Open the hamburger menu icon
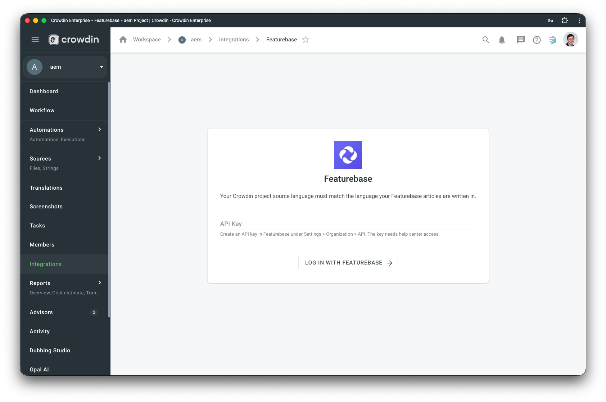Image resolution: width=606 pixels, height=402 pixels. [35, 40]
